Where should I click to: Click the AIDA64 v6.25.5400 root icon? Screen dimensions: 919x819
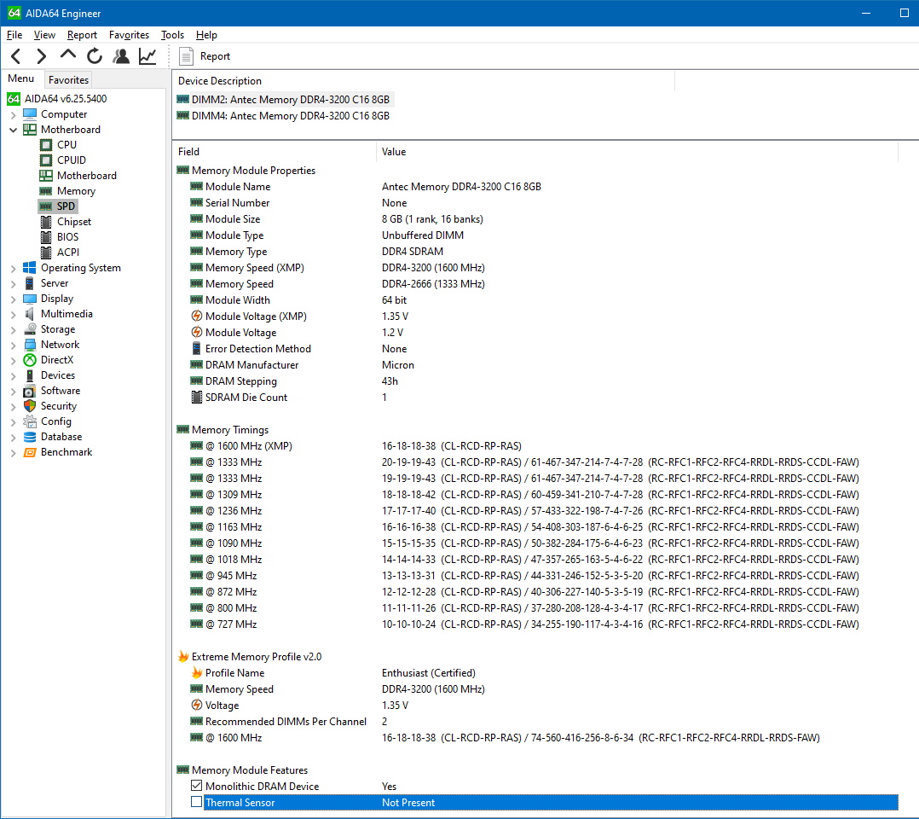pos(14,99)
